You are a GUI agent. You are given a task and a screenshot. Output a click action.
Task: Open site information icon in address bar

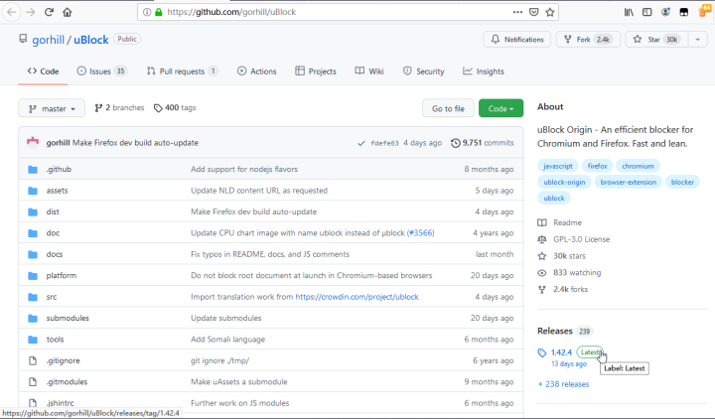pyautogui.click(x=147, y=12)
